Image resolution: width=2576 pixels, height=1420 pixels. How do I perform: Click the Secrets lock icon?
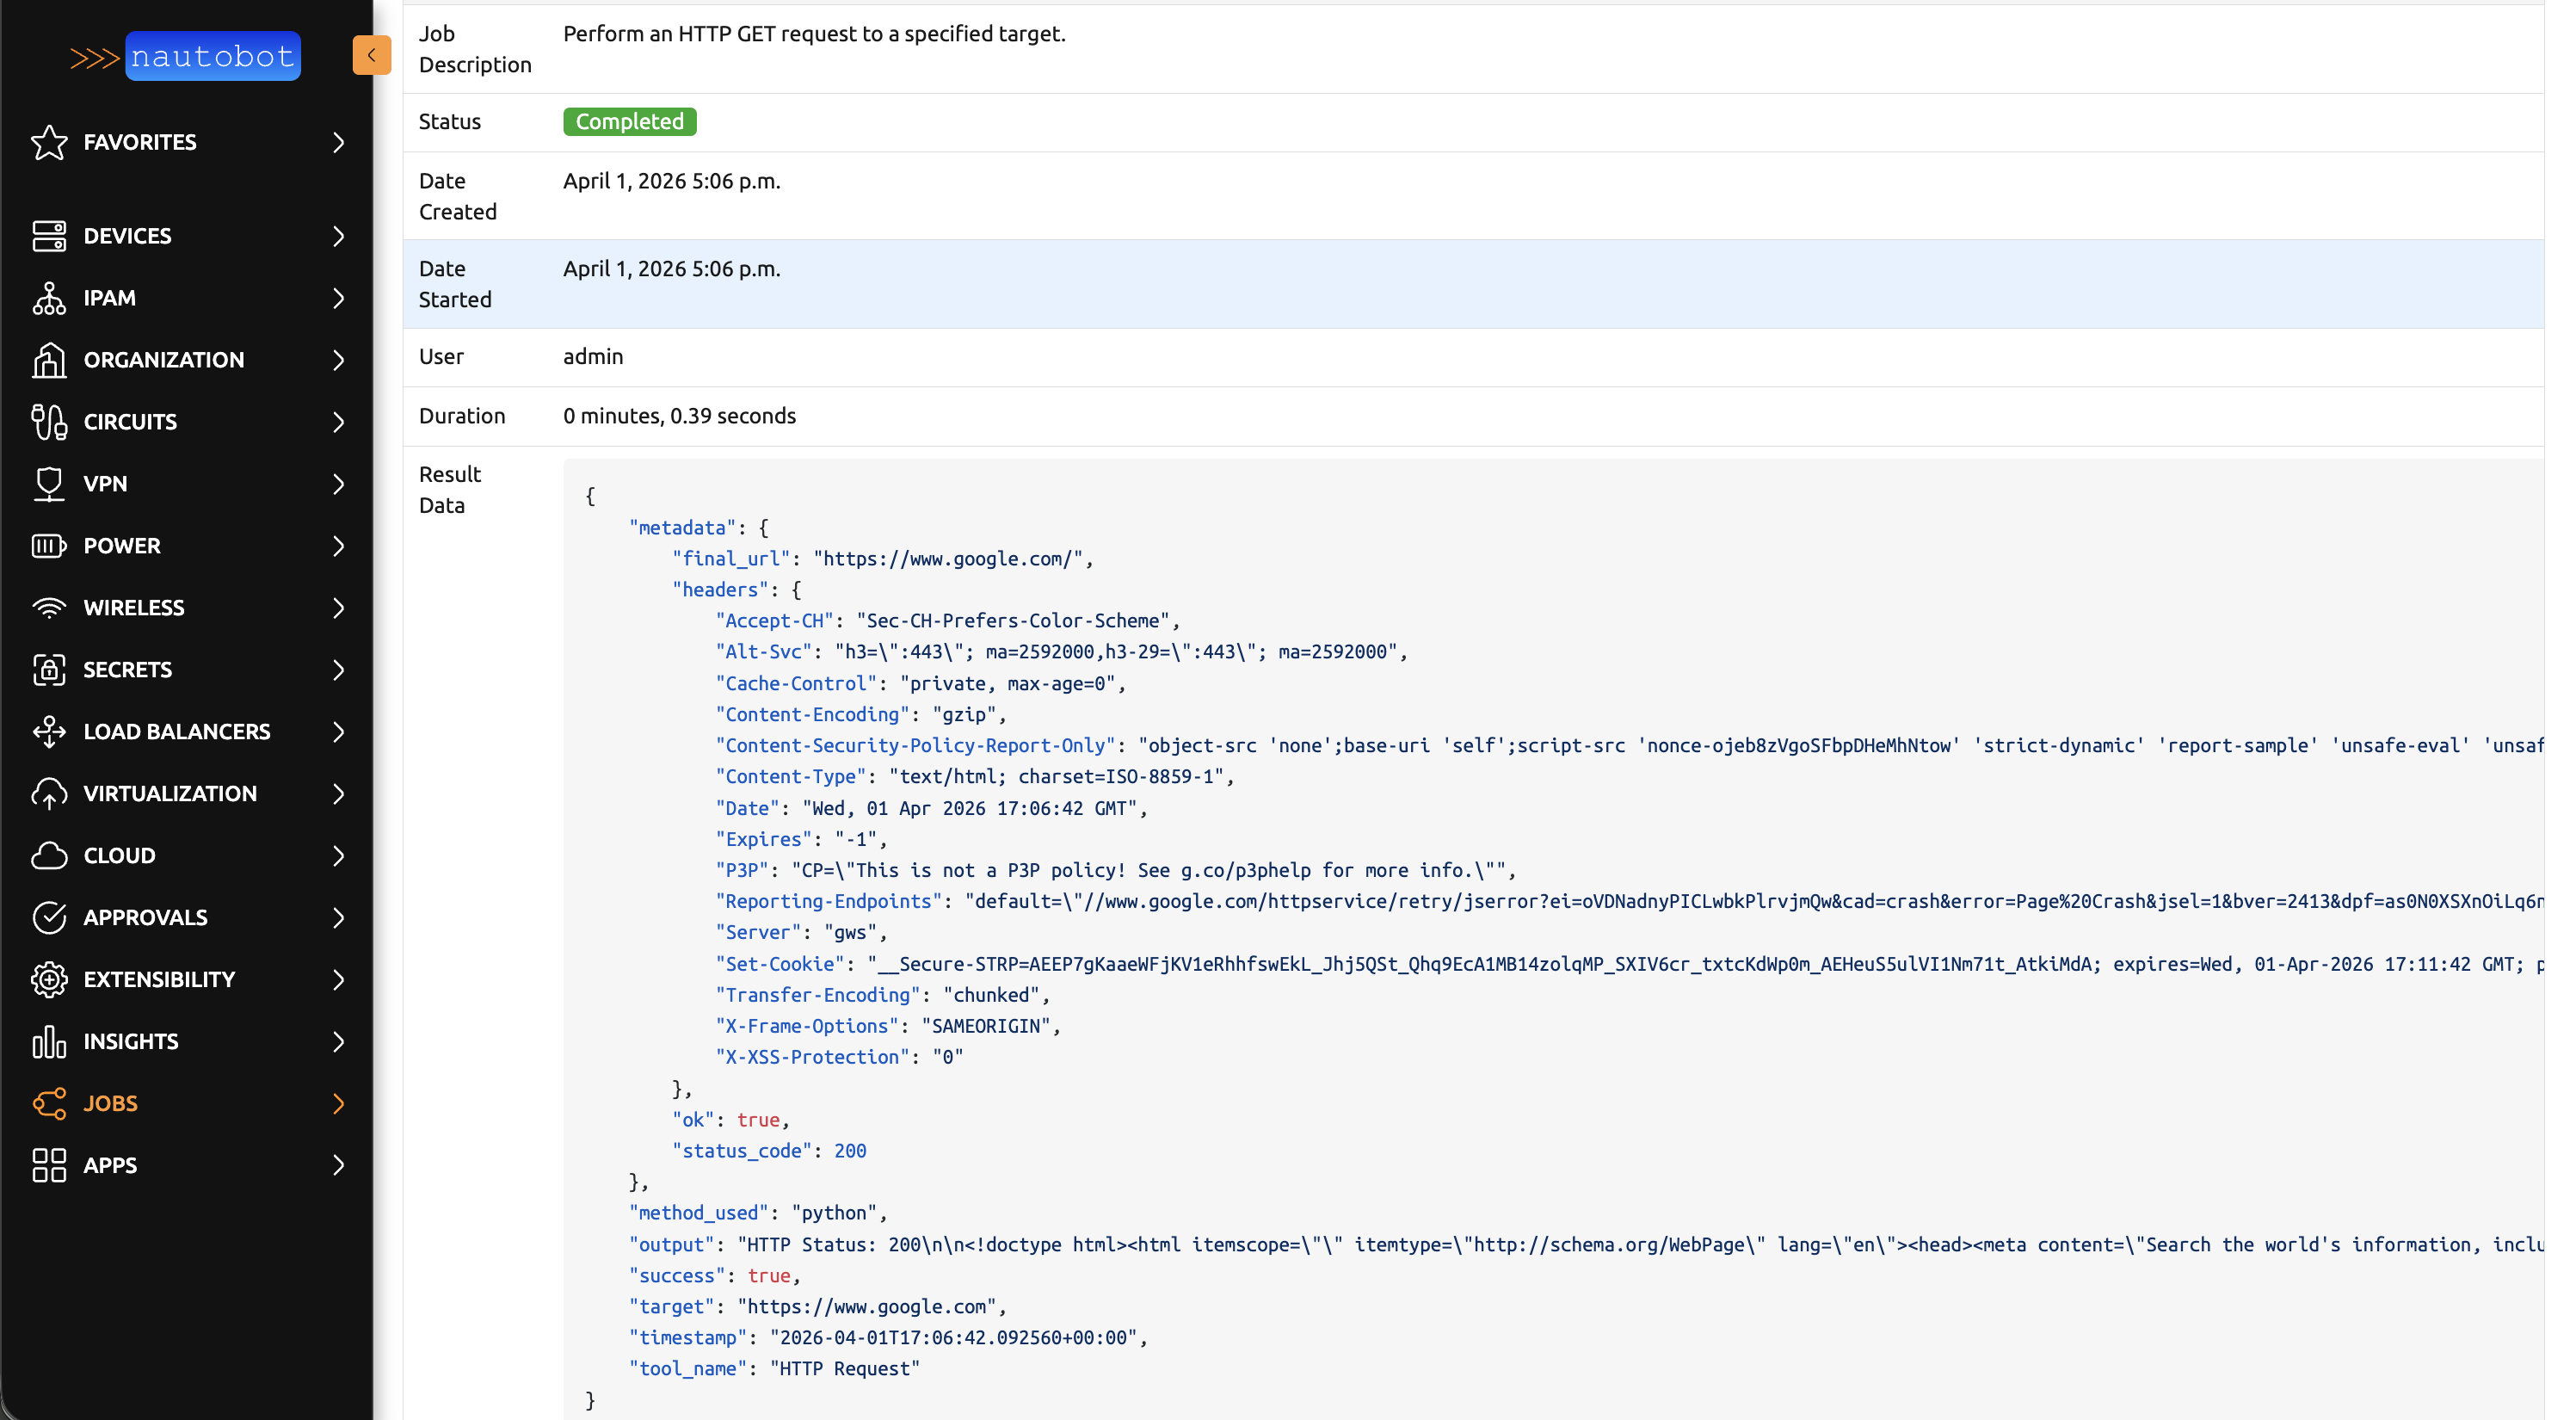49,670
